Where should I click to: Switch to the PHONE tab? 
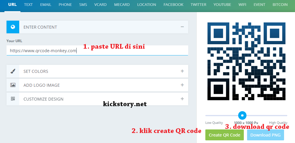[x=65, y=4]
